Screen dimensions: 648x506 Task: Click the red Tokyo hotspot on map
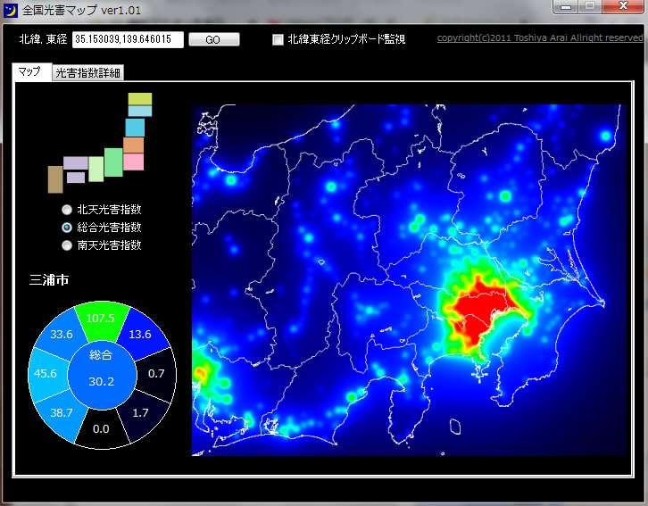click(x=479, y=308)
